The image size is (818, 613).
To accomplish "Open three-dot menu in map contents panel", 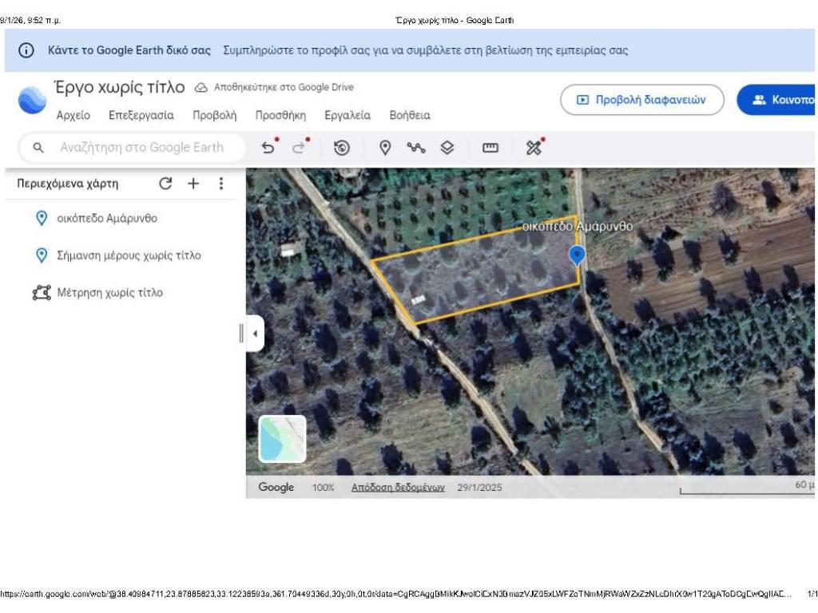I will coord(221,184).
